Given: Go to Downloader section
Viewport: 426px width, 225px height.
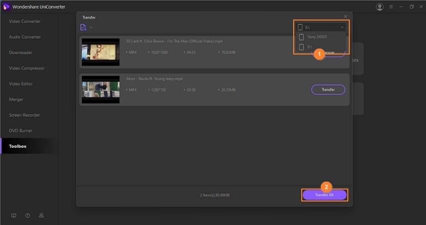Looking at the screenshot, I should 21,52.
